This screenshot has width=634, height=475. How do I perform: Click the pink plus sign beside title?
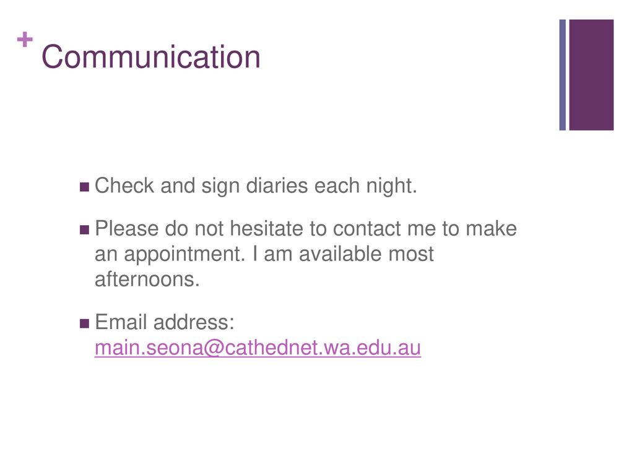point(25,39)
